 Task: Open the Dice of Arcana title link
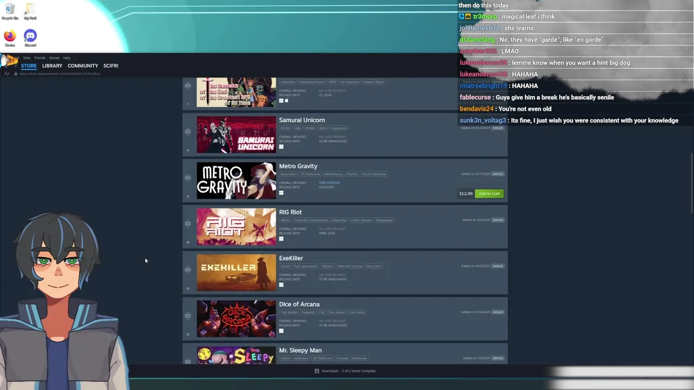(x=299, y=304)
